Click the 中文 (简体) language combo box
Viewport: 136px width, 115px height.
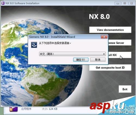pyautogui.click(x=72, y=54)
